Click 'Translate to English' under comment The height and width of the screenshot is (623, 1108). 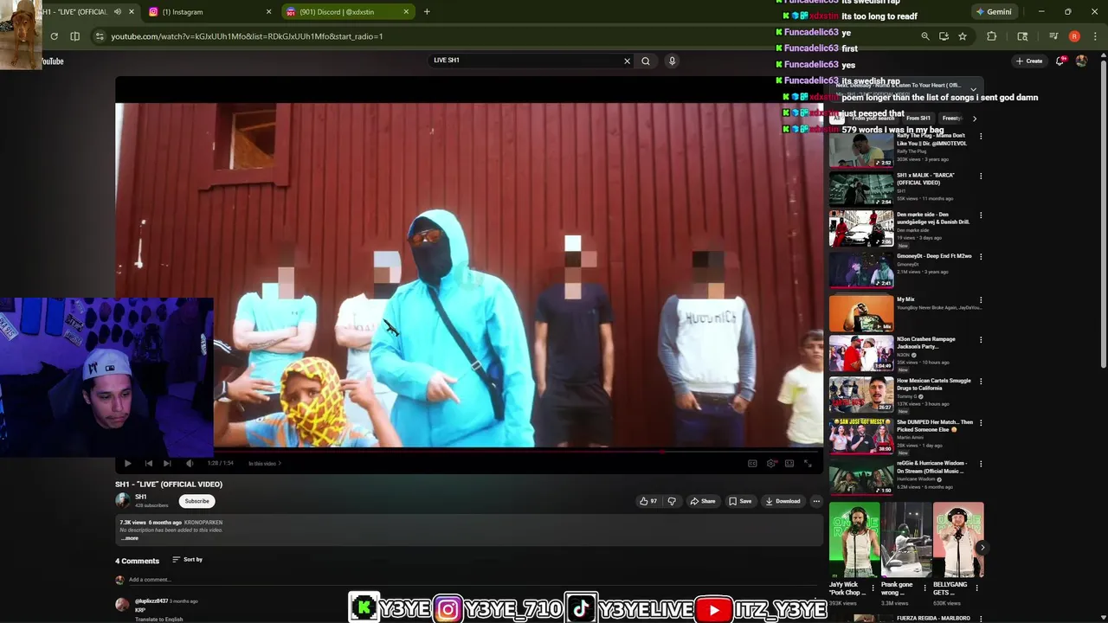coord(158,620)
